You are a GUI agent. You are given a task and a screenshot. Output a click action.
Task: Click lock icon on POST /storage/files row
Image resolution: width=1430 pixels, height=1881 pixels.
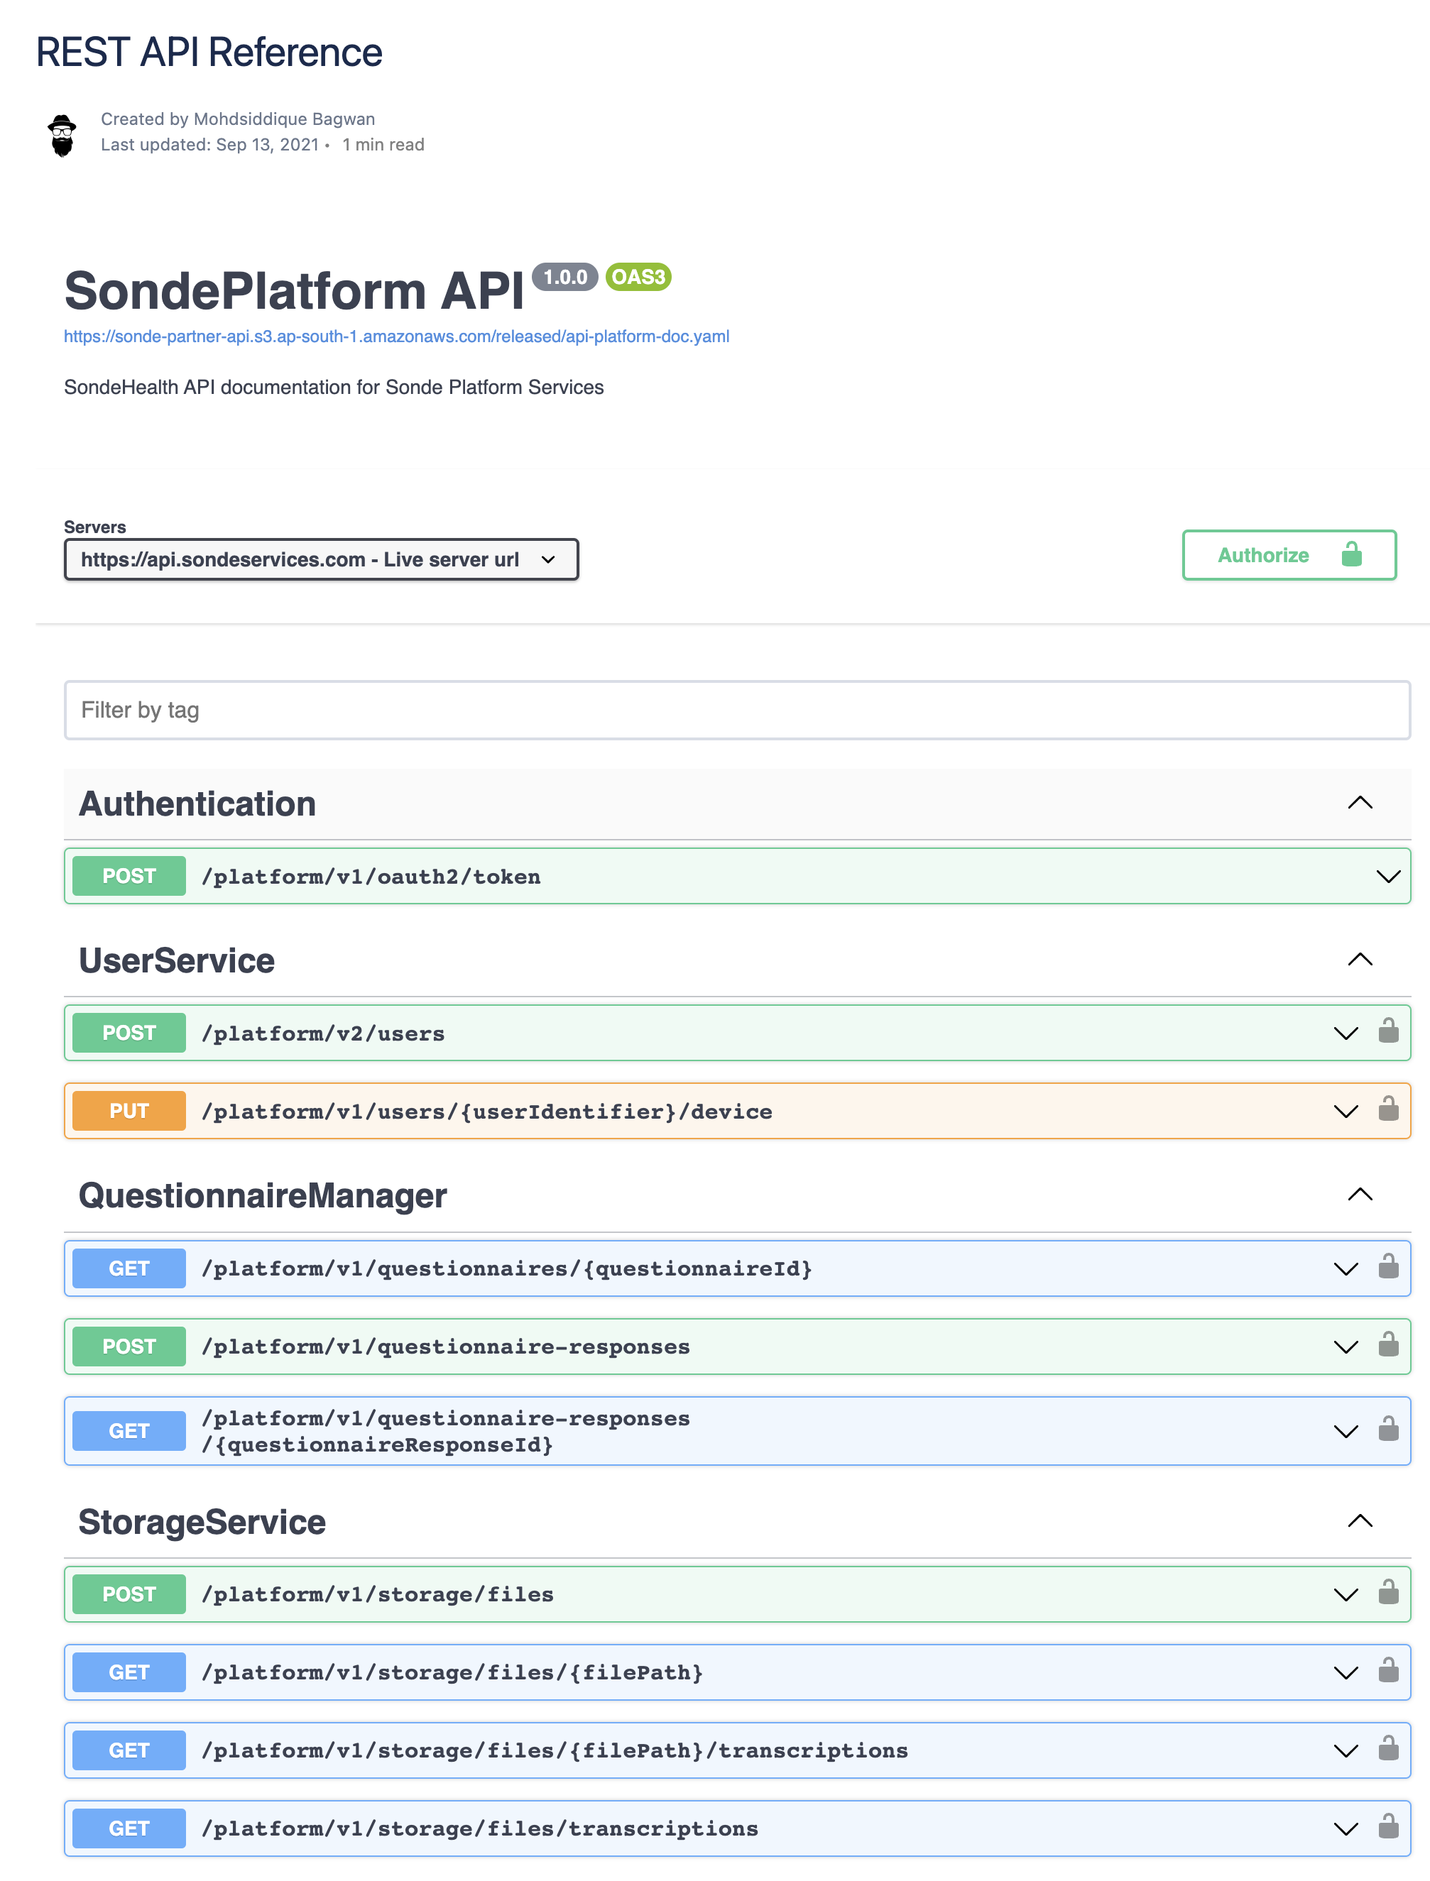pos(1387,1593)
